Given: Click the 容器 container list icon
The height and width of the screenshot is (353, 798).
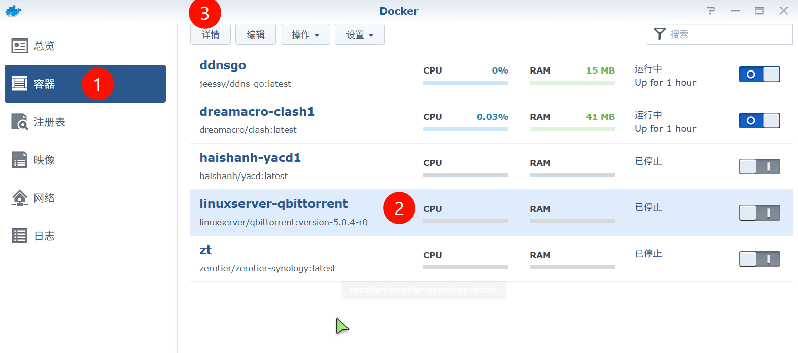Looking at the screenshot, I should pos(20,84).
